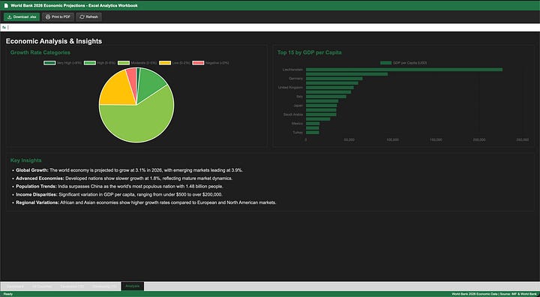The image size is (540, 297).
Task: Click 'Economic Analysis & Insights' heading
Action: pyautogui.click(x=54, y=41)
